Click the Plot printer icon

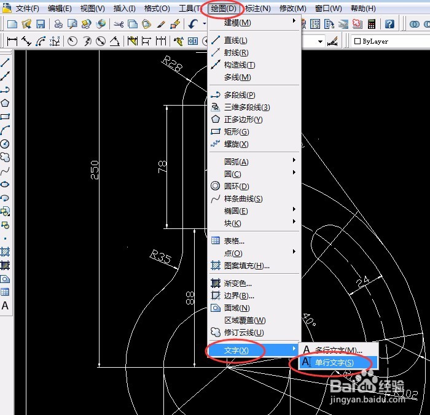tap(58, 25)
